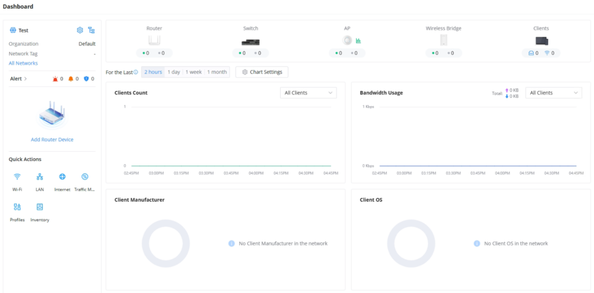594x293 pixels.
Task: Expand the Alert section chevron
Action: pos(26,79)
